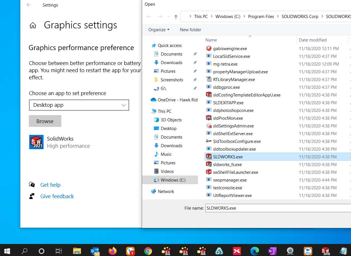Screen dimensions: 351x256
Task: Launch Microsoft Edge from taskbar
Action: pyautogui.click(x=254, y=251)
